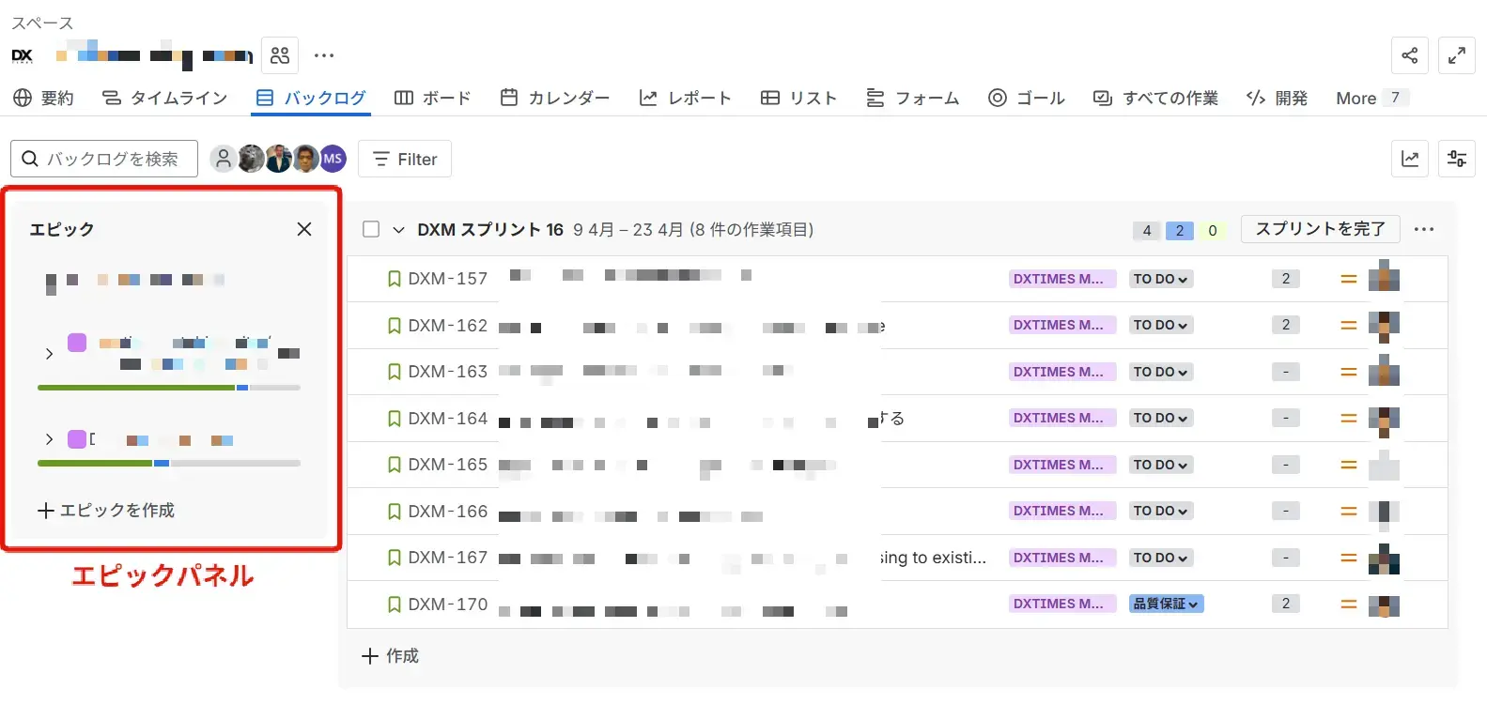Click the unassigned user avatar filter
This screenshot has width=1487, height=704.
(x=223, y=159)
